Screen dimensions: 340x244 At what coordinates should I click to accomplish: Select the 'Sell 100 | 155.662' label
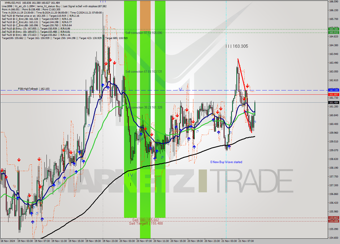click(146, 220)
